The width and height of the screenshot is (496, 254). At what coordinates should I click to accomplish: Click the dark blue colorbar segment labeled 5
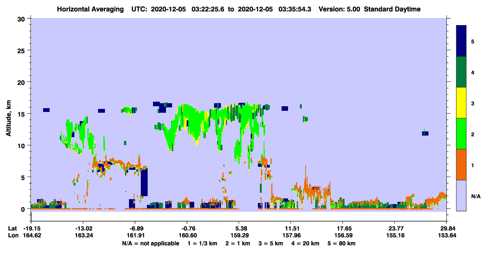461,41
